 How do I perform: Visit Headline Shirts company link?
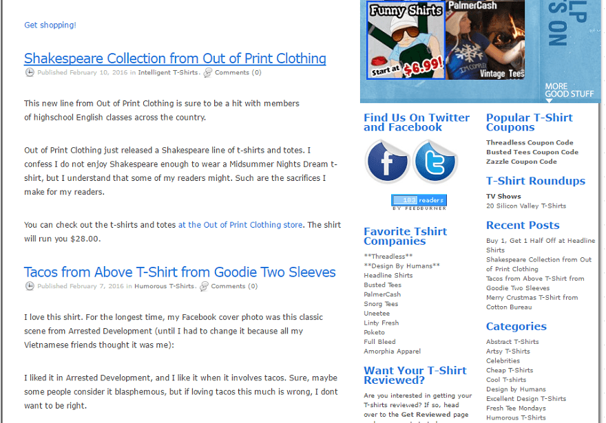388,275
